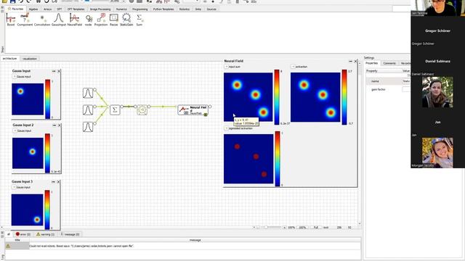
Task: Collapse the Gauss Input 3 plot panel
Action: [x=54, y=182]
